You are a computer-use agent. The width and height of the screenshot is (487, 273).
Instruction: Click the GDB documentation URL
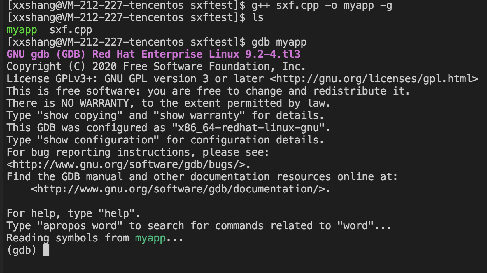click(x=181, y=189)
